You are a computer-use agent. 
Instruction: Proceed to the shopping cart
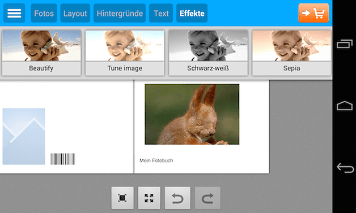click(313, 13)
